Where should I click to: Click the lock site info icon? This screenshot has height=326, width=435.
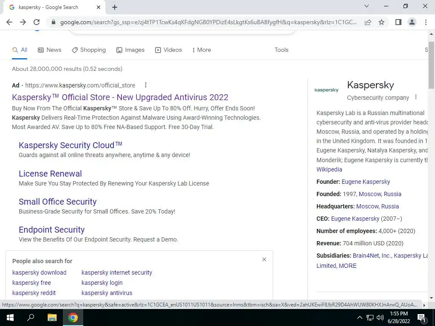coord(54,22)
